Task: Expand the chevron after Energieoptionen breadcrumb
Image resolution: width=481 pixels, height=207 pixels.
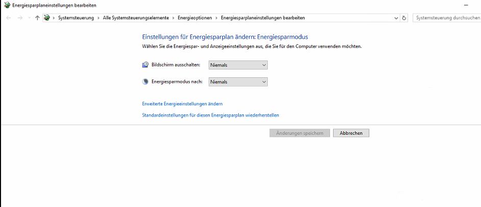Action: click(x=217, y=18)
